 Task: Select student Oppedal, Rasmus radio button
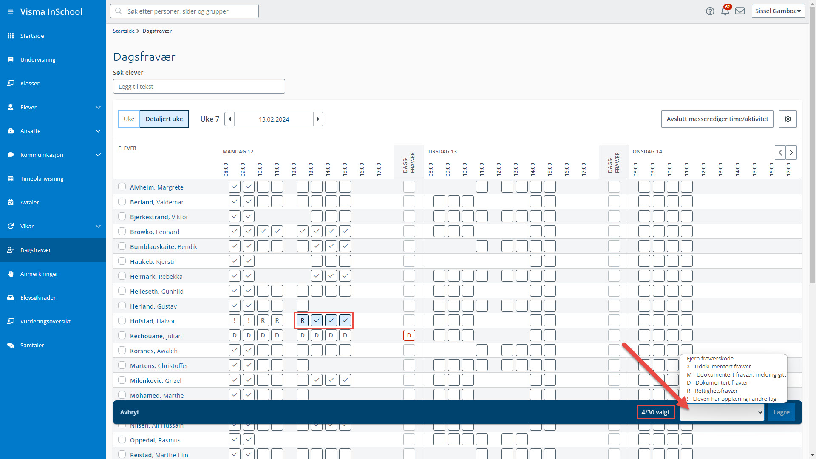point(122,439)
